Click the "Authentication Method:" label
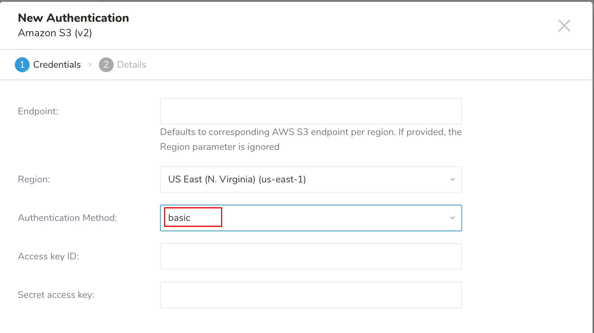The image size is (594, 333). coord(67,218)
